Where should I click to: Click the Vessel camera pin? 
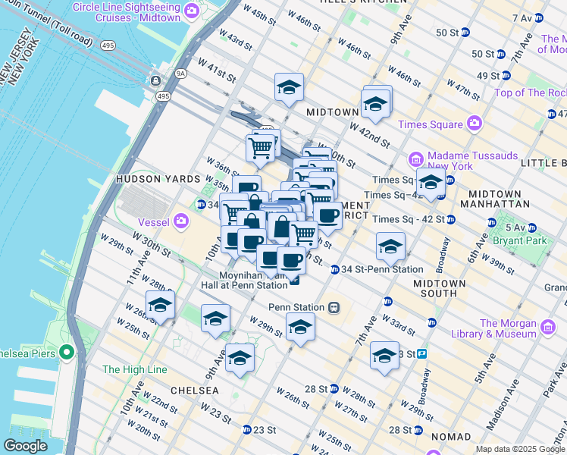[181, 221]
